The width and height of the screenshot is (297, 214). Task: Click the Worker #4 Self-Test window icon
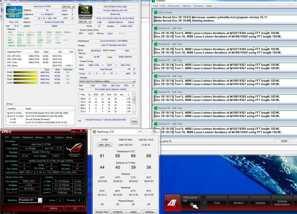coord(156,76)
